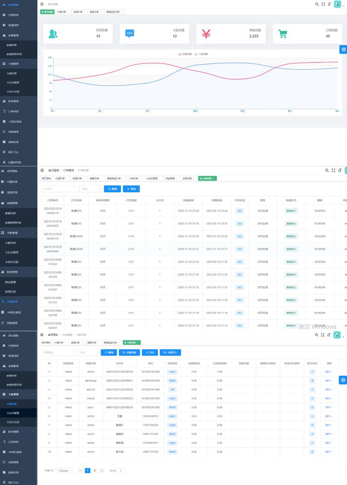Open the 10/page page size dropdown

[x=64, y=470]
